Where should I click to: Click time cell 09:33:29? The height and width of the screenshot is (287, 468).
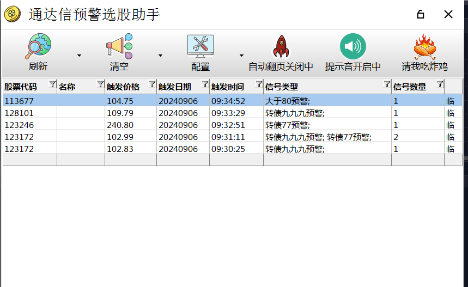236,113
